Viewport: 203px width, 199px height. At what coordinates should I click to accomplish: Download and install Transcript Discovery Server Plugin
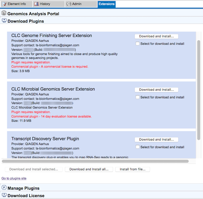pos(157,139)
